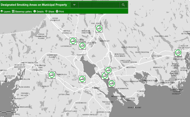Screen dimensions: 190x117
Task: Print the map
Action: point(60,11)
